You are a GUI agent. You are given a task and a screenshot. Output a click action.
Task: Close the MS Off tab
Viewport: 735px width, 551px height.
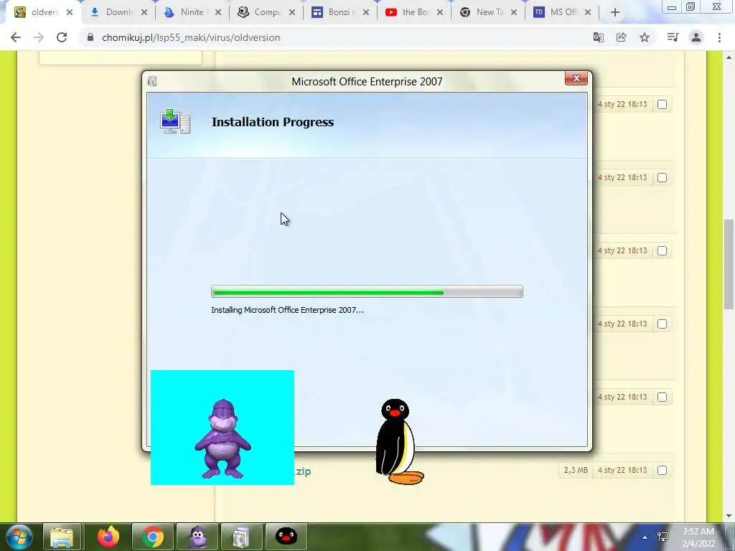588,13
